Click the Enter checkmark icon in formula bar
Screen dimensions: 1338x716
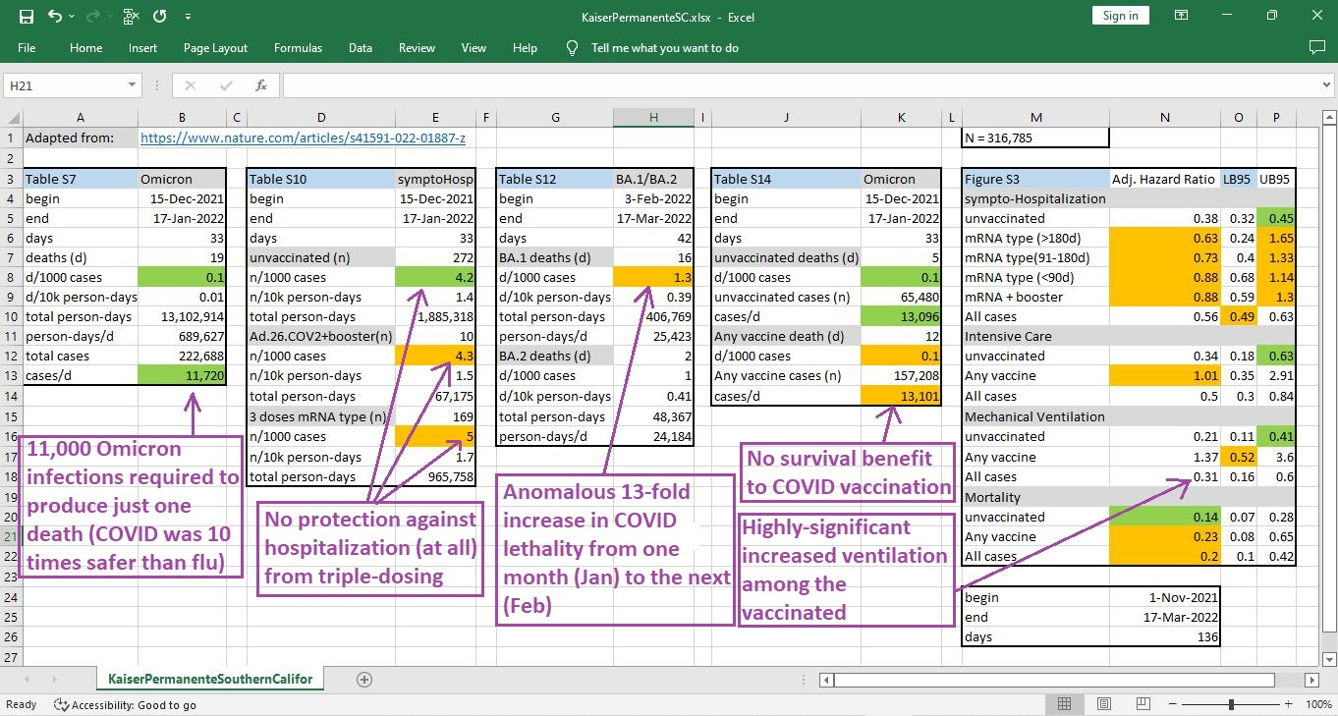[226, 85]
